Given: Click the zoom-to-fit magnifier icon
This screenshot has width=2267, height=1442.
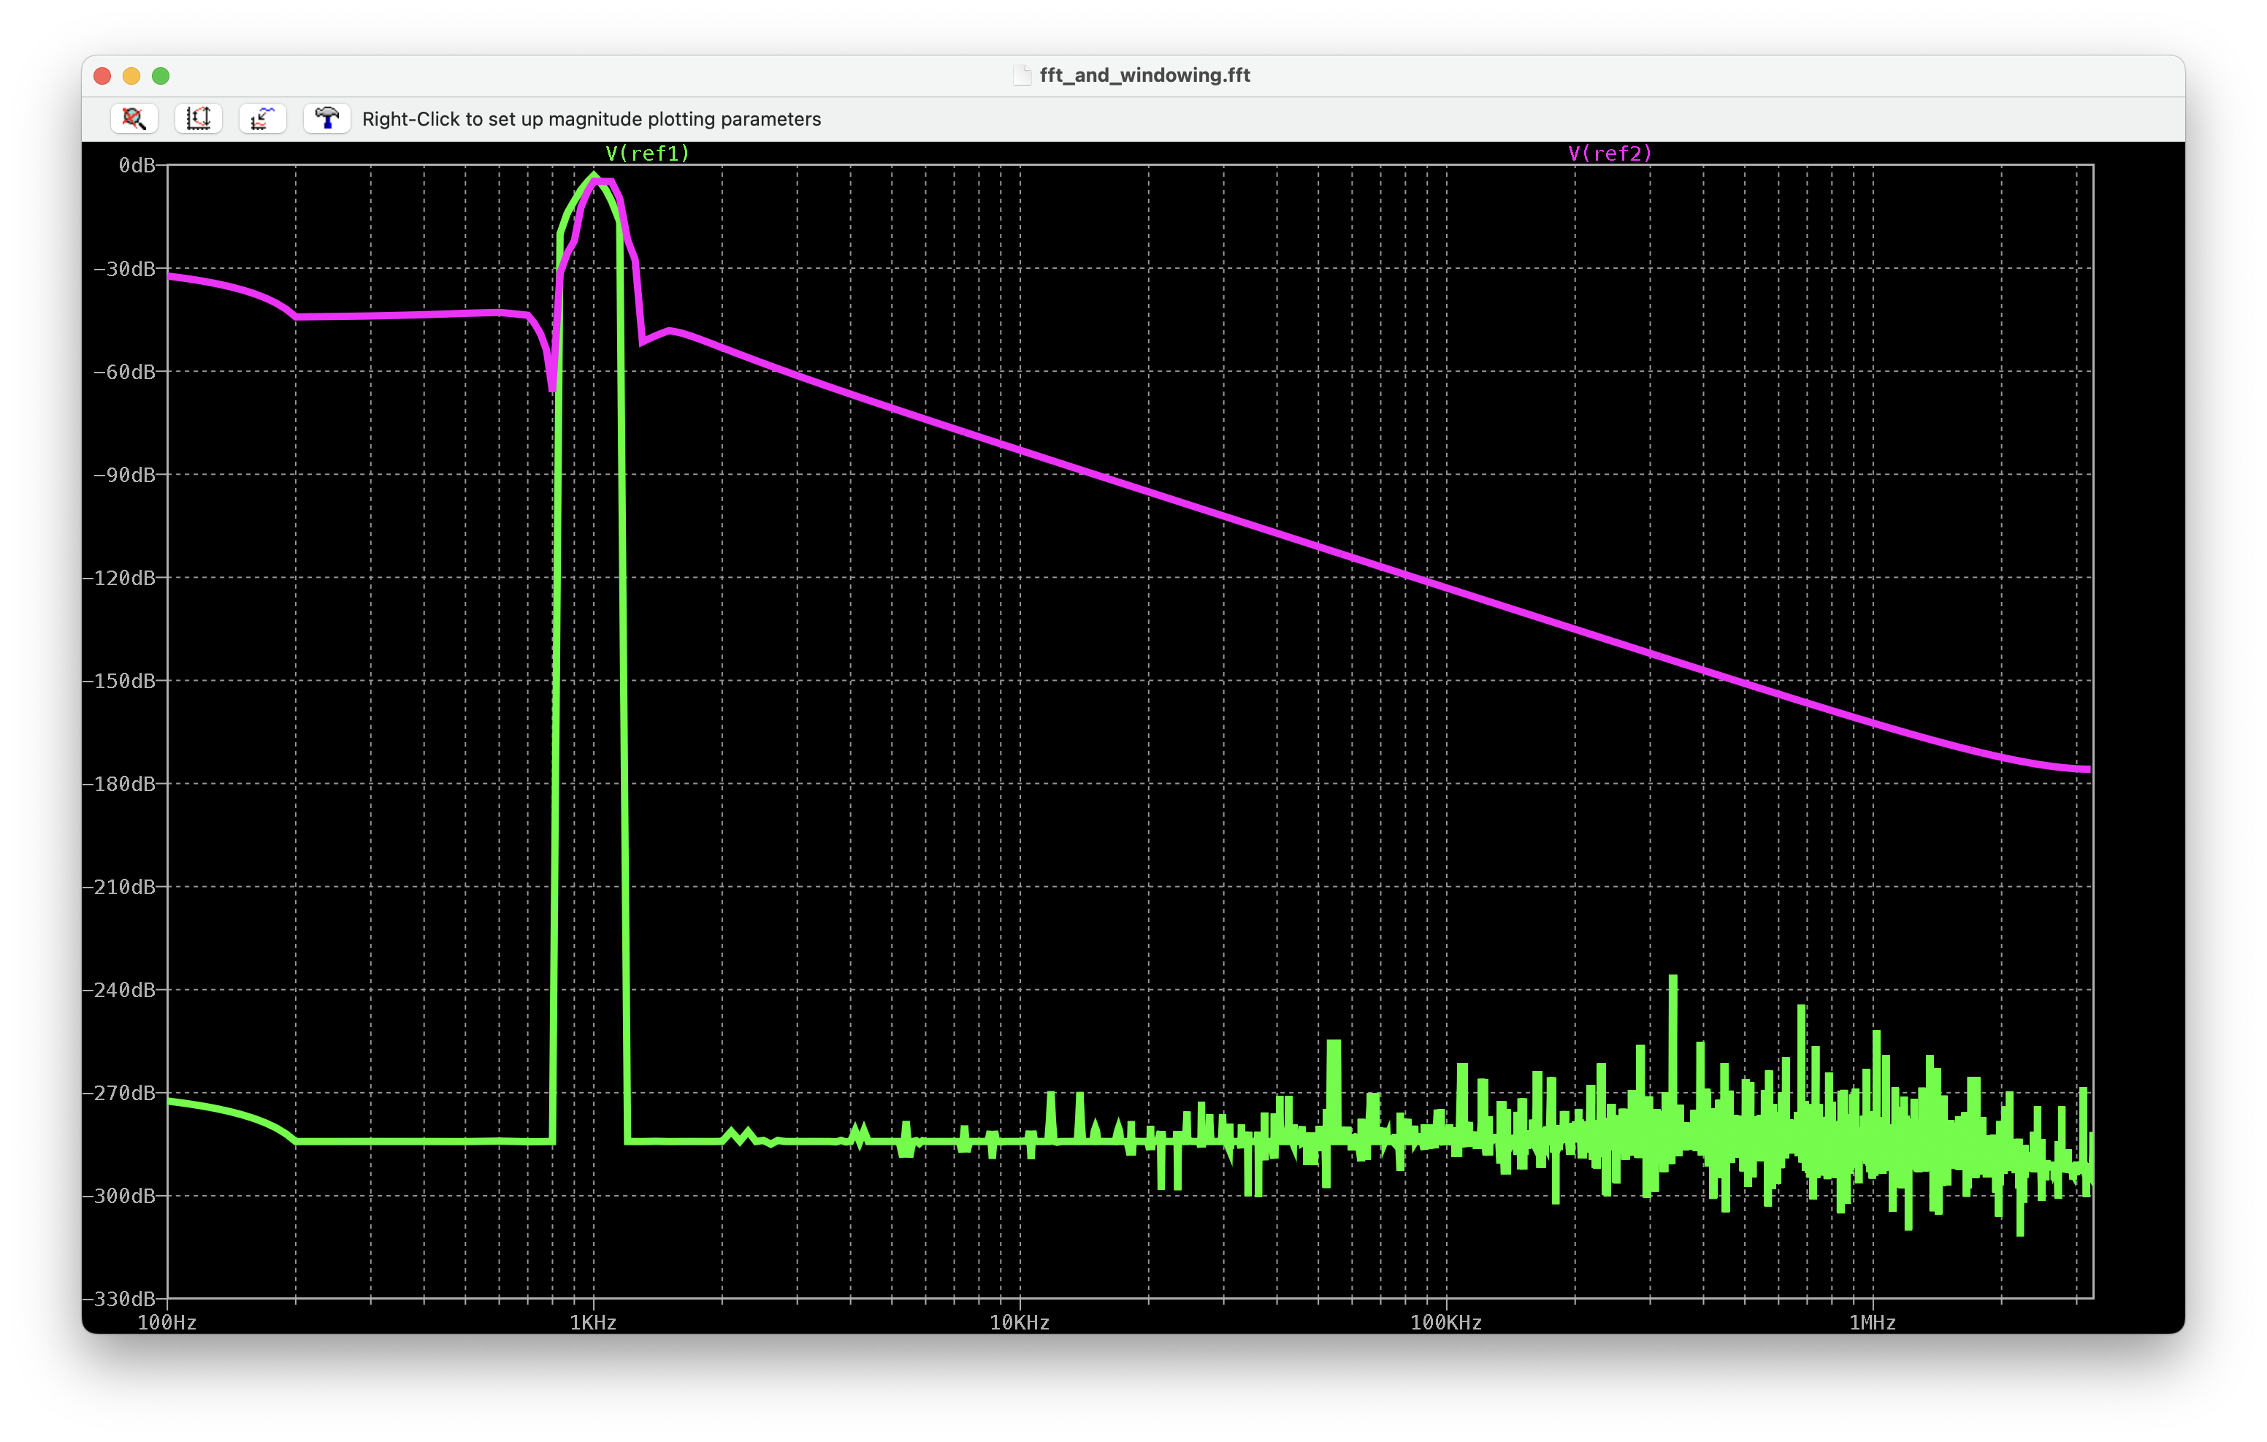Looking at the screenshot, I should tap(134, 118).
